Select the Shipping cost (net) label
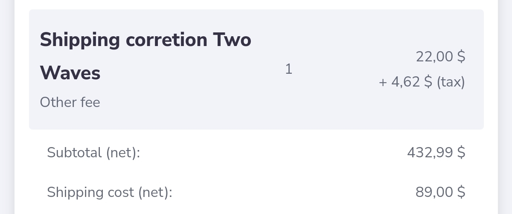The width and height of the screenshot is (512, 214). [110, 193]
